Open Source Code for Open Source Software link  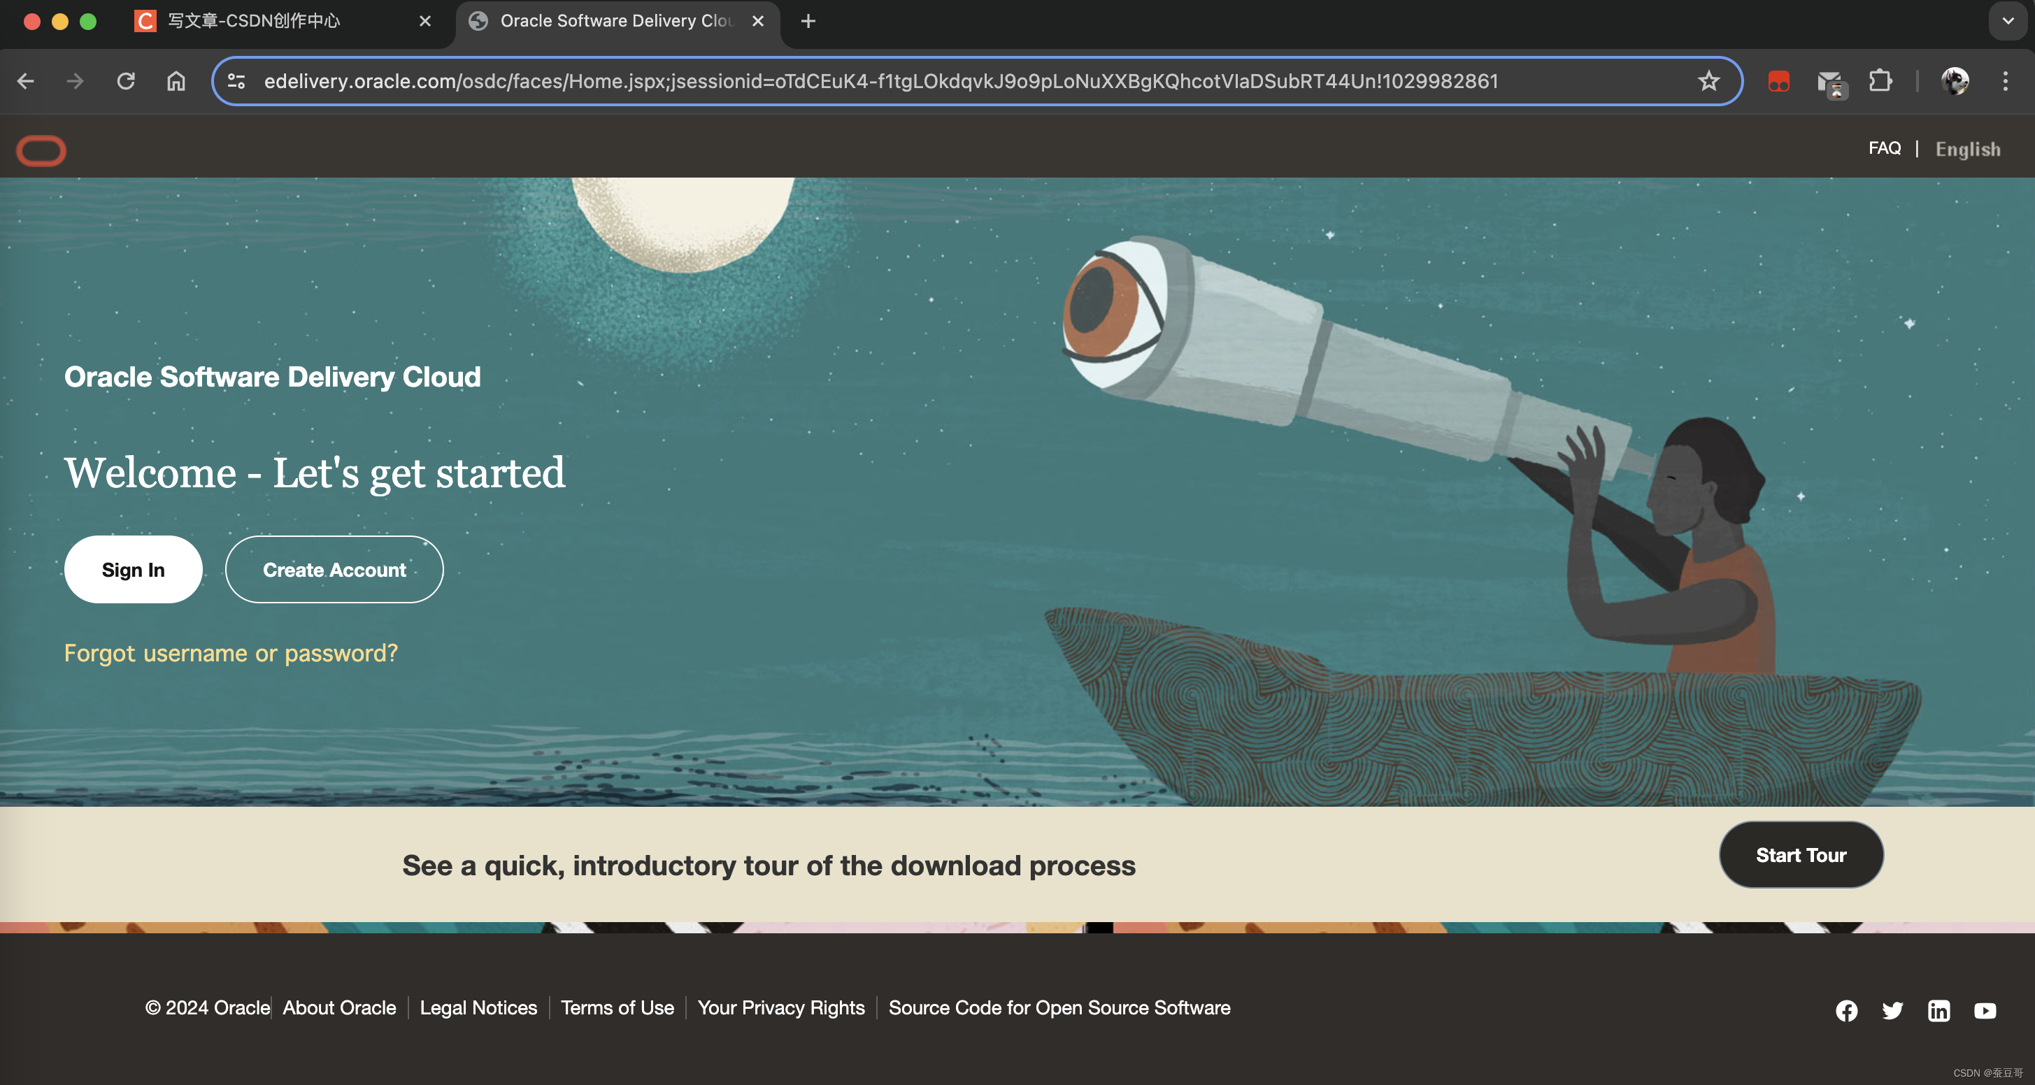[1059, 1007]
